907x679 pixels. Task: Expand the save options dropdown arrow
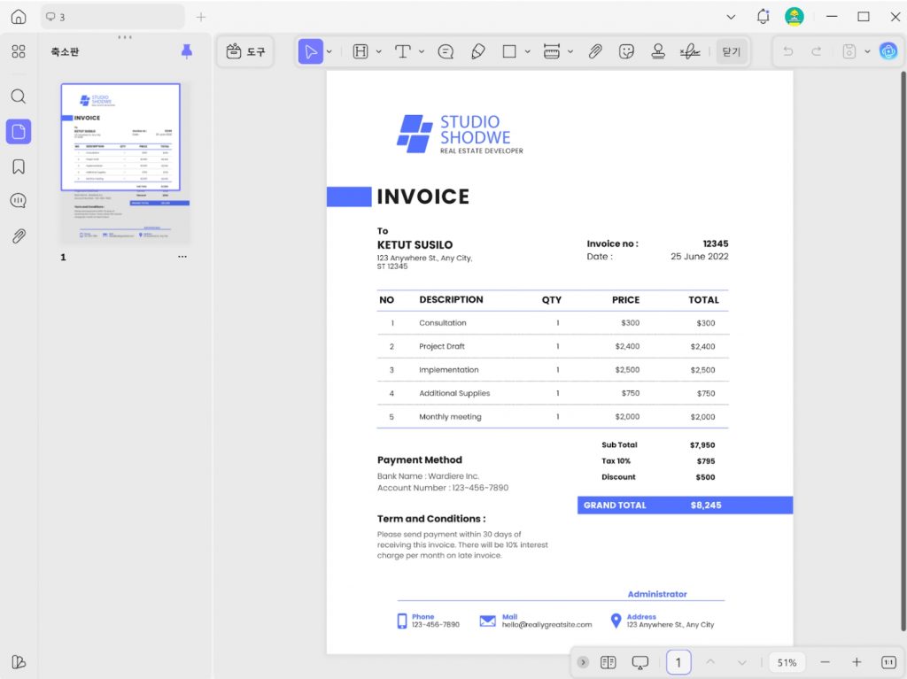point(867,51)
